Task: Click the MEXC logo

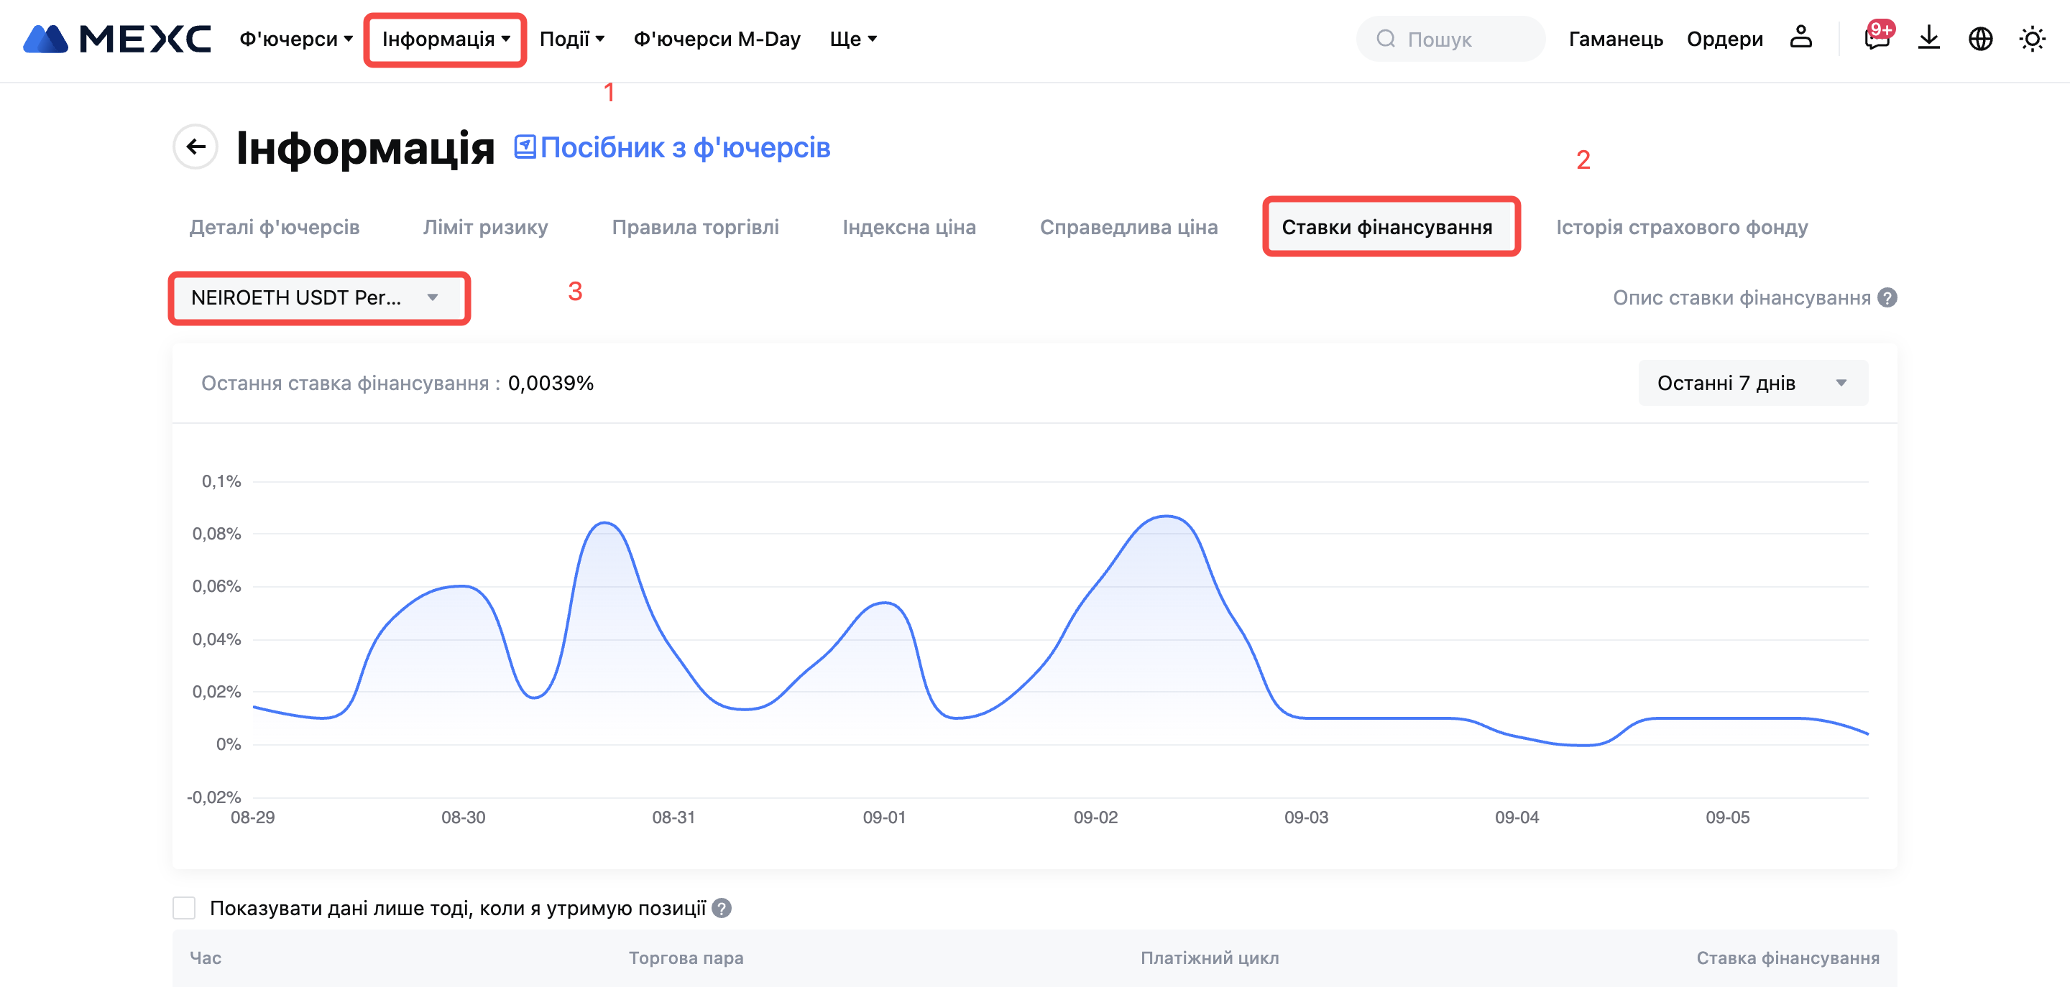Action: point(117,39)
